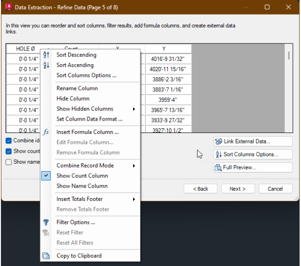This screenshot has width=301, height=266.
Task: Select the cell 3959'-4"
Action: (x=168, y=100)
